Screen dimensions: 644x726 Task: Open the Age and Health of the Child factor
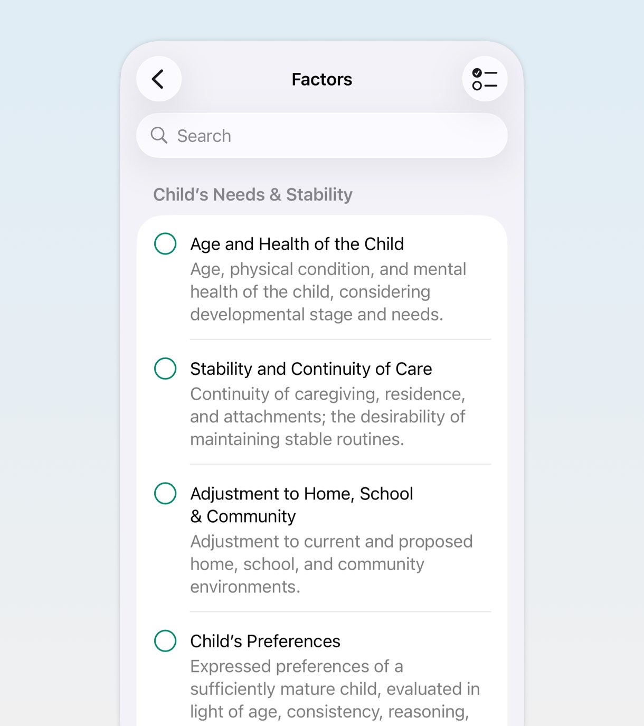pyautogui.click(x=297, y=244)
